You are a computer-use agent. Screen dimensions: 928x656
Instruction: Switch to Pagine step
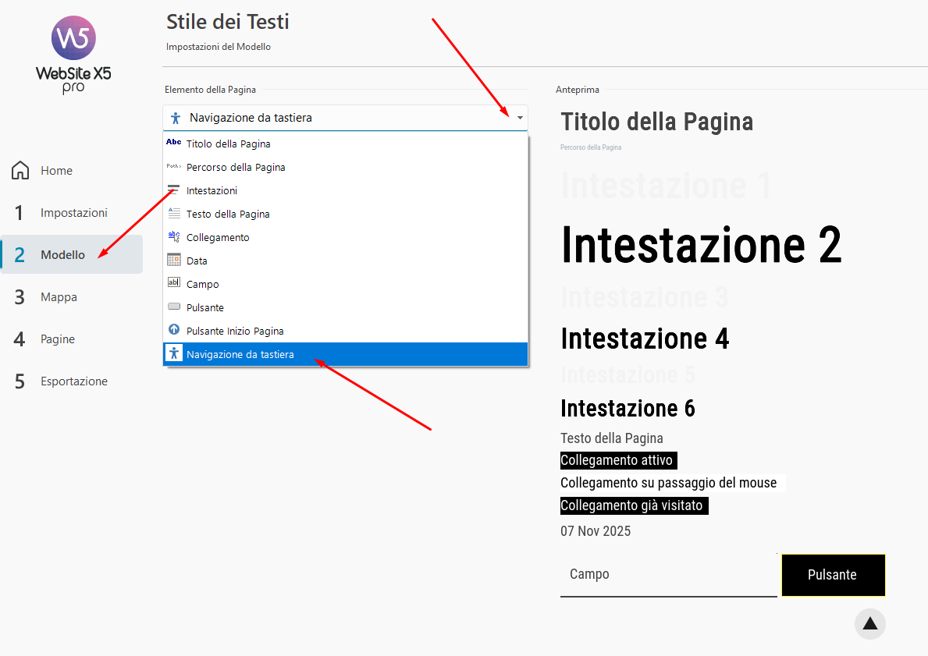58,339
